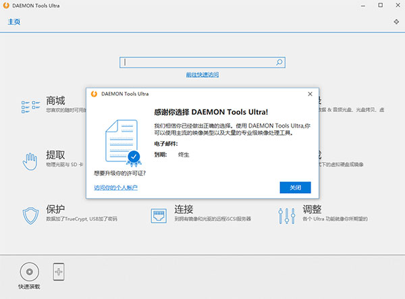Click the 快速装载 disc icon
The width and height of the screenshot is (405, 299).
(x=30, y=271)
